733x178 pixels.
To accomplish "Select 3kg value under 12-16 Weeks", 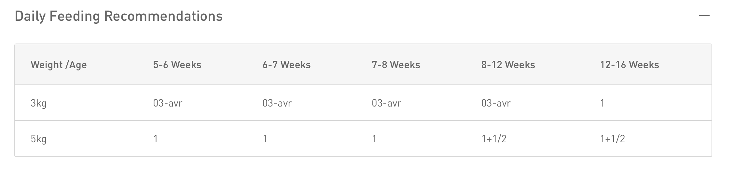I will click(x=602, y=103).
